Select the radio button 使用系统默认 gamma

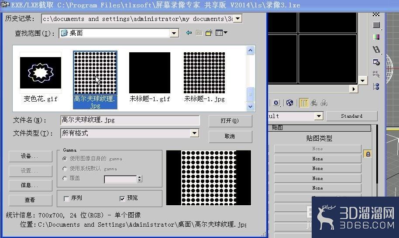[65, 169]
